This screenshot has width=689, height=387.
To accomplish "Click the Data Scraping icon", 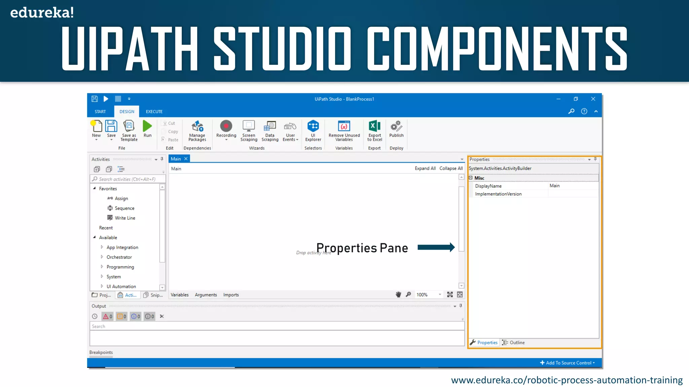I will pos(270,126).
